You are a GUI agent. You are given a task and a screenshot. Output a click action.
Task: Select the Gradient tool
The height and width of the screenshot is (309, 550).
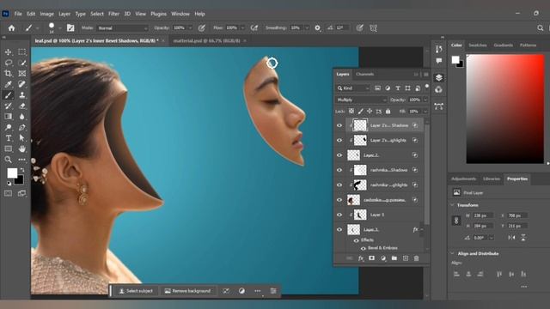coord(8,117)
